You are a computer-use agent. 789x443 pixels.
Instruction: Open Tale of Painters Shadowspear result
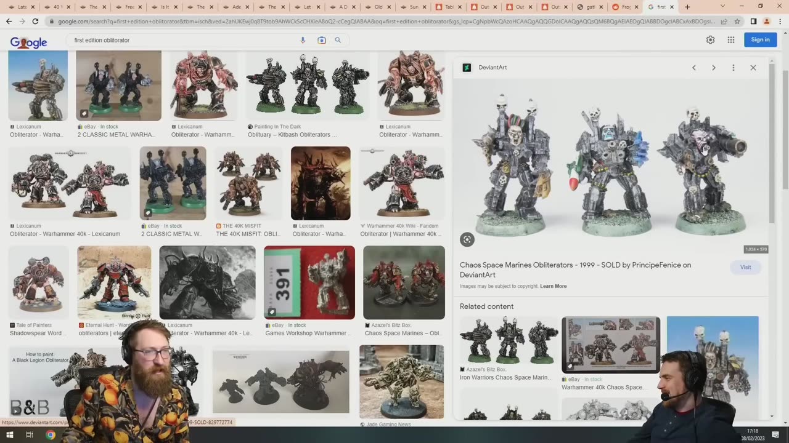point(39,282)
